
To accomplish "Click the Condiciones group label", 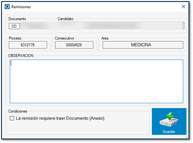I will (18, 111).
